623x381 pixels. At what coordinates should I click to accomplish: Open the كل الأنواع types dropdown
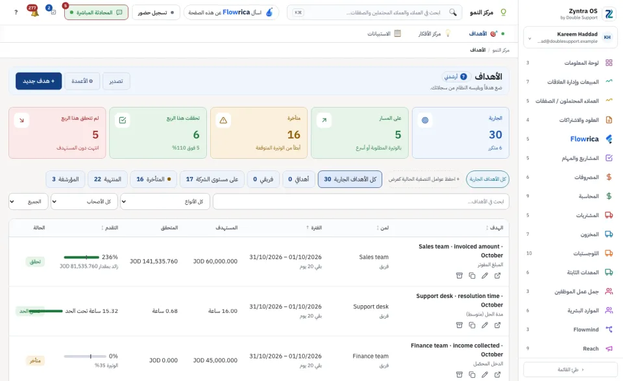click(165, 202)
